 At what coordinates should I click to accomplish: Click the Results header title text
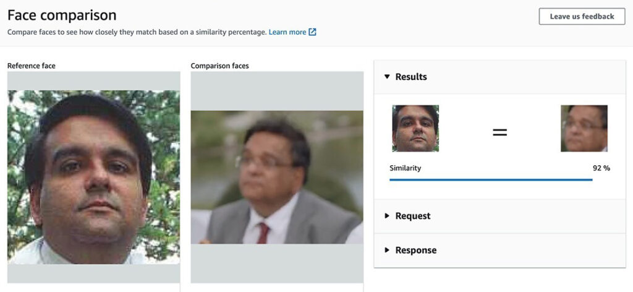(411, 77)
